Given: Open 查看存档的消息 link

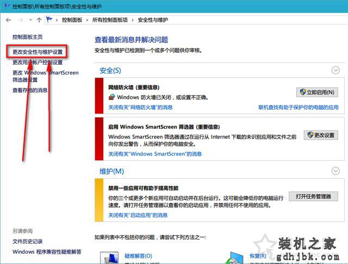Looking at the screenshot, I should point(30,90).
